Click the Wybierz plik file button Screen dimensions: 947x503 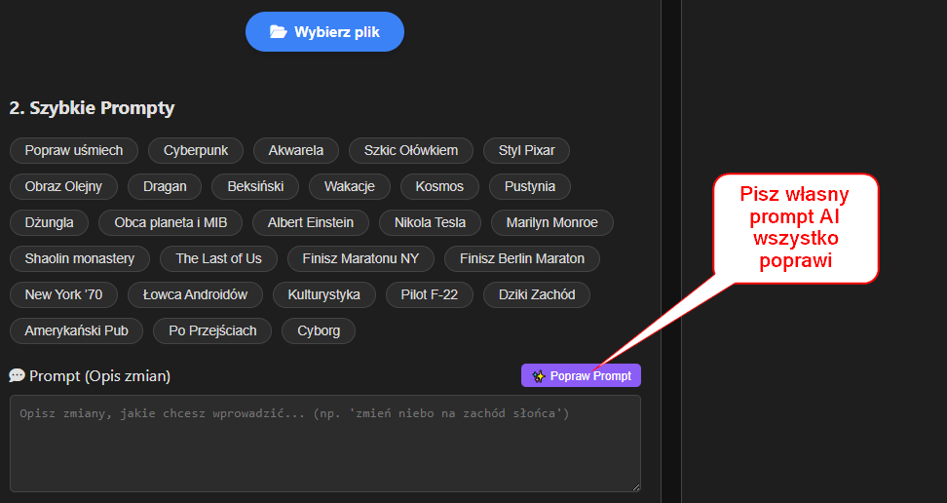pos(324,32)
